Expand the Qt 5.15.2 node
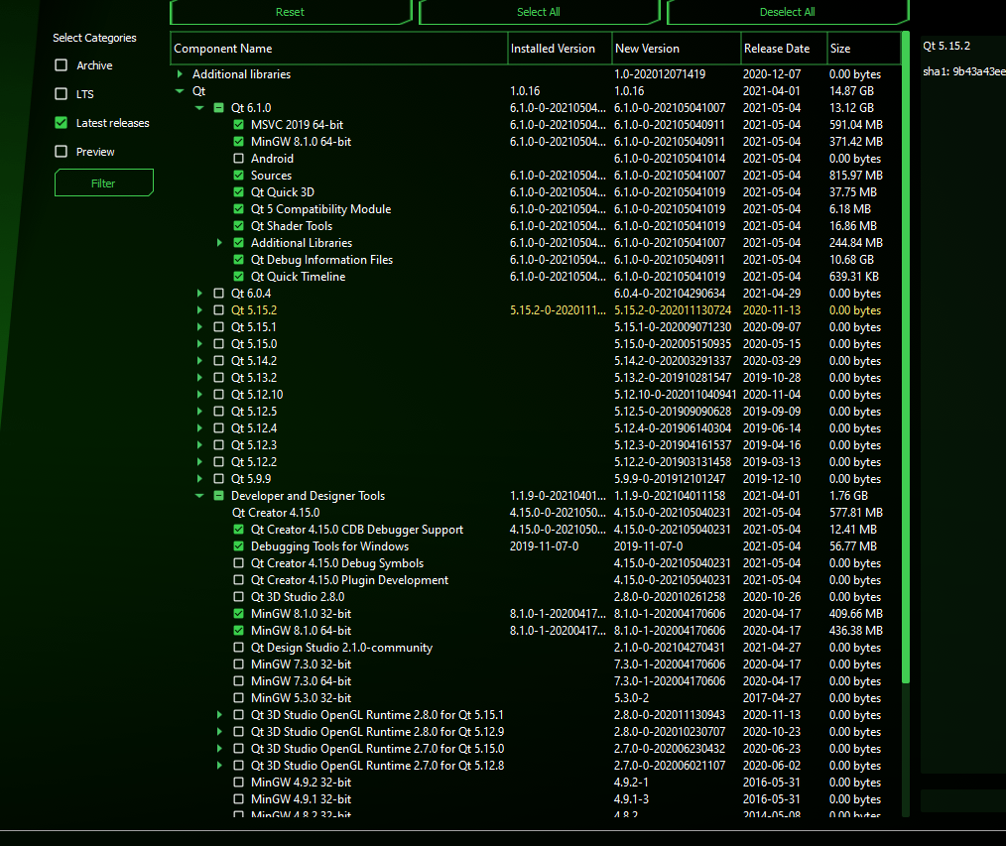Screen dimensions: 1006x846 [199, 309]
